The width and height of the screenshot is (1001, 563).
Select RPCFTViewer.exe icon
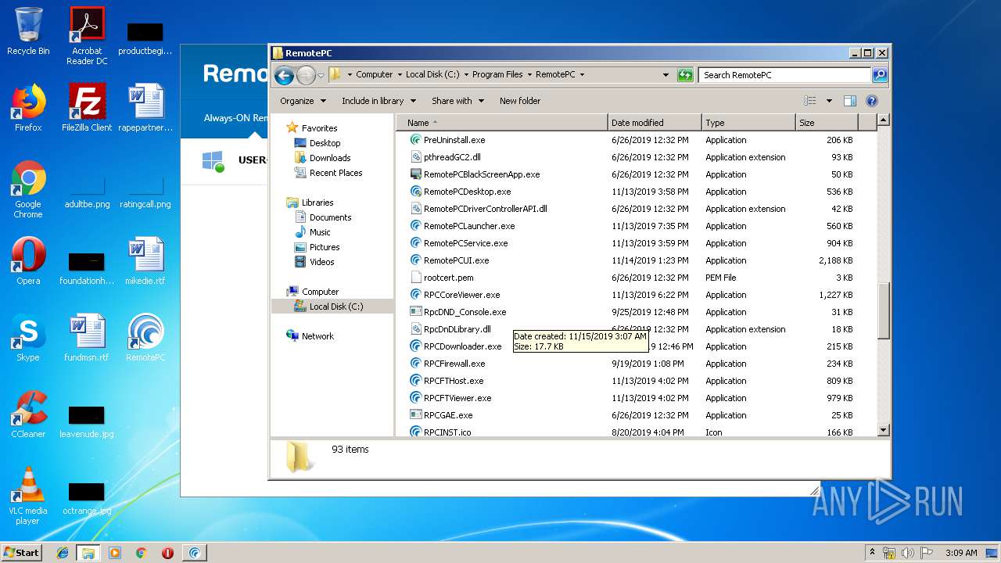click(x=416, y=398)
